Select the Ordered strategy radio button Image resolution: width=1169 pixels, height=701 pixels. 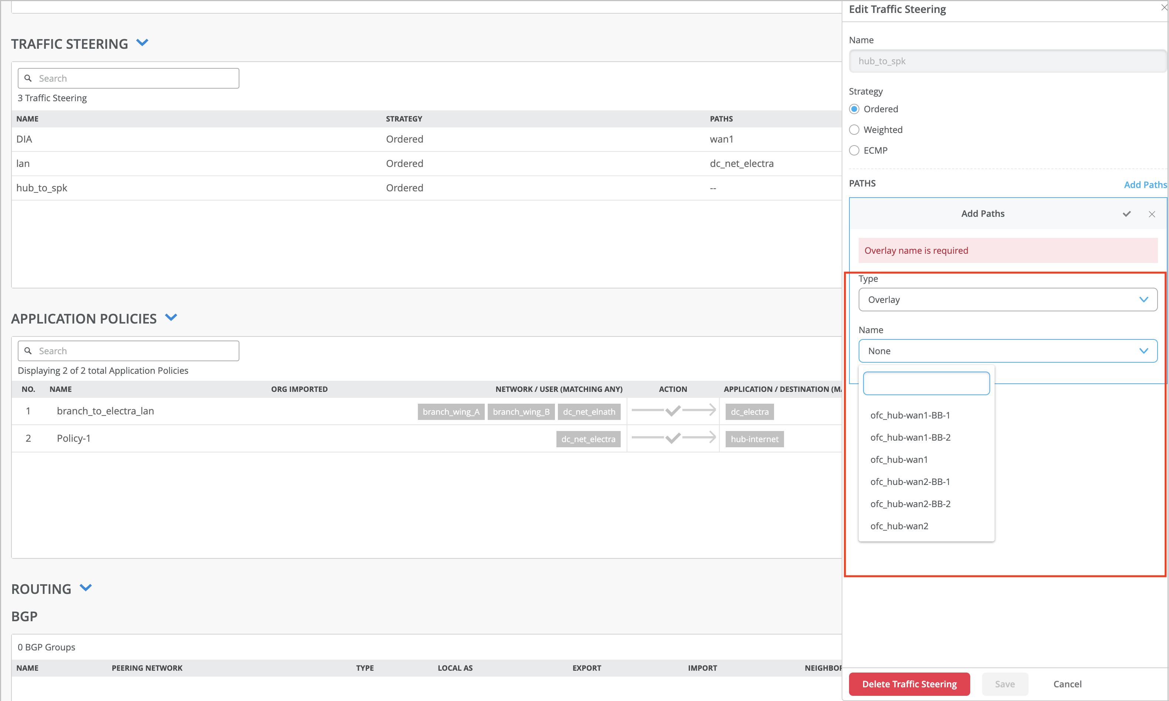[x=854, y=109]
